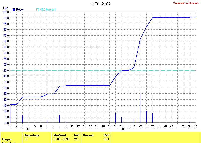This screenshot has height=143, width=201.
Task: Click the full moon symbol below day 4
Action: (x=29, y=129)
